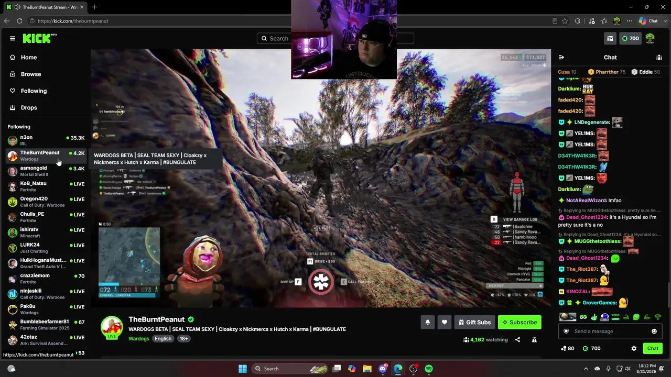
Task: Click the Kicks coin count below chat
Action: click(x=591, y=348)
